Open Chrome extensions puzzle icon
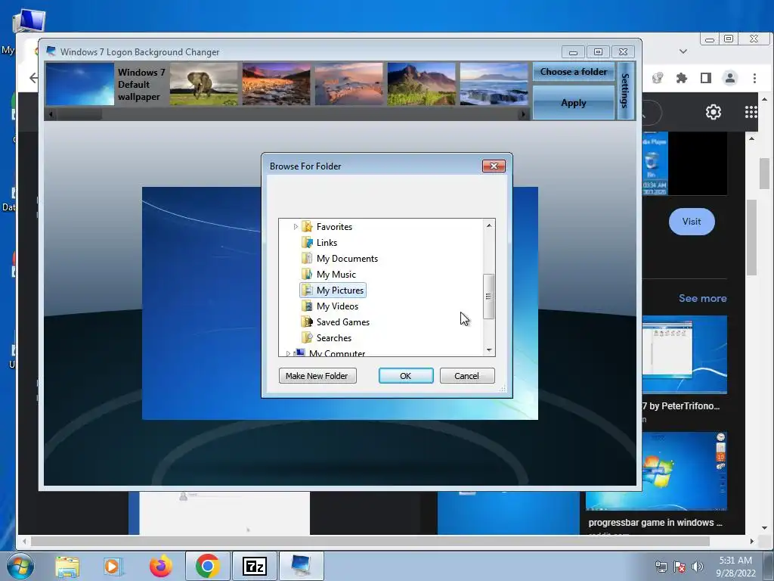The height and width of the screenshot is (581, 774). [x=681, y=78]
